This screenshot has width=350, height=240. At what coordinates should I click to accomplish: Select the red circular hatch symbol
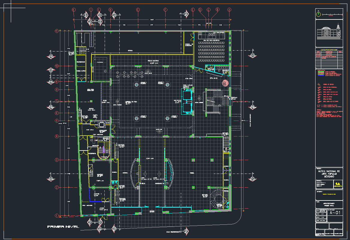coord(225,83)
